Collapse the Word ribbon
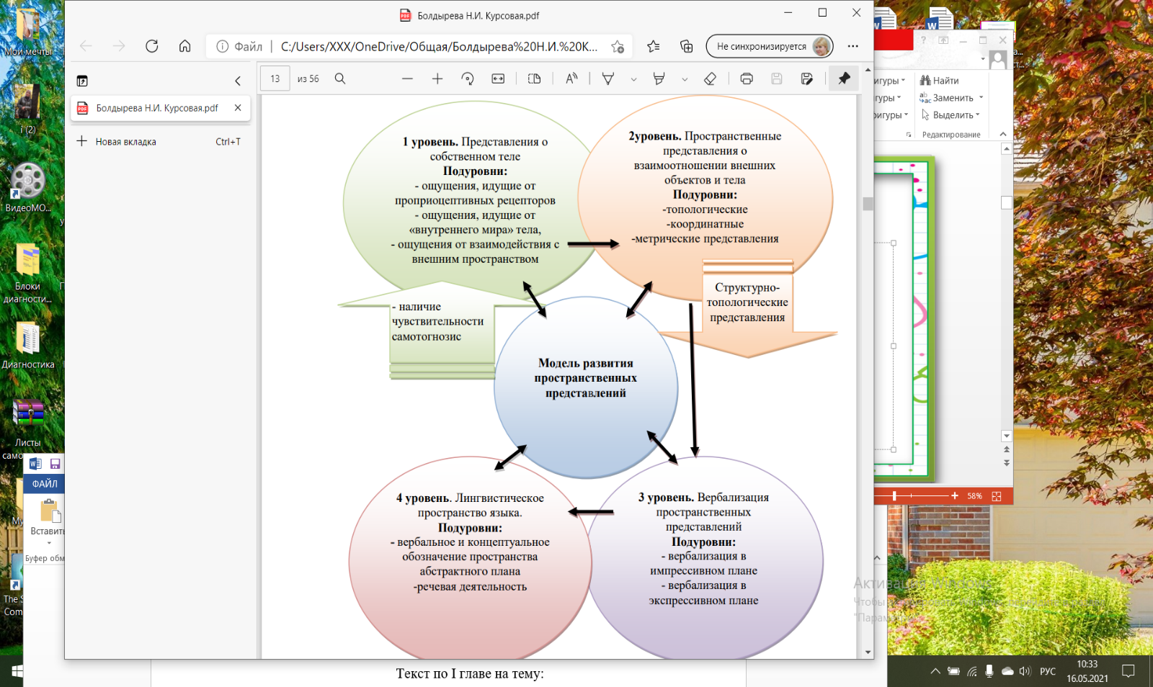The width and height of the screenshot is (1153, 687). [x=1002, y=134]
